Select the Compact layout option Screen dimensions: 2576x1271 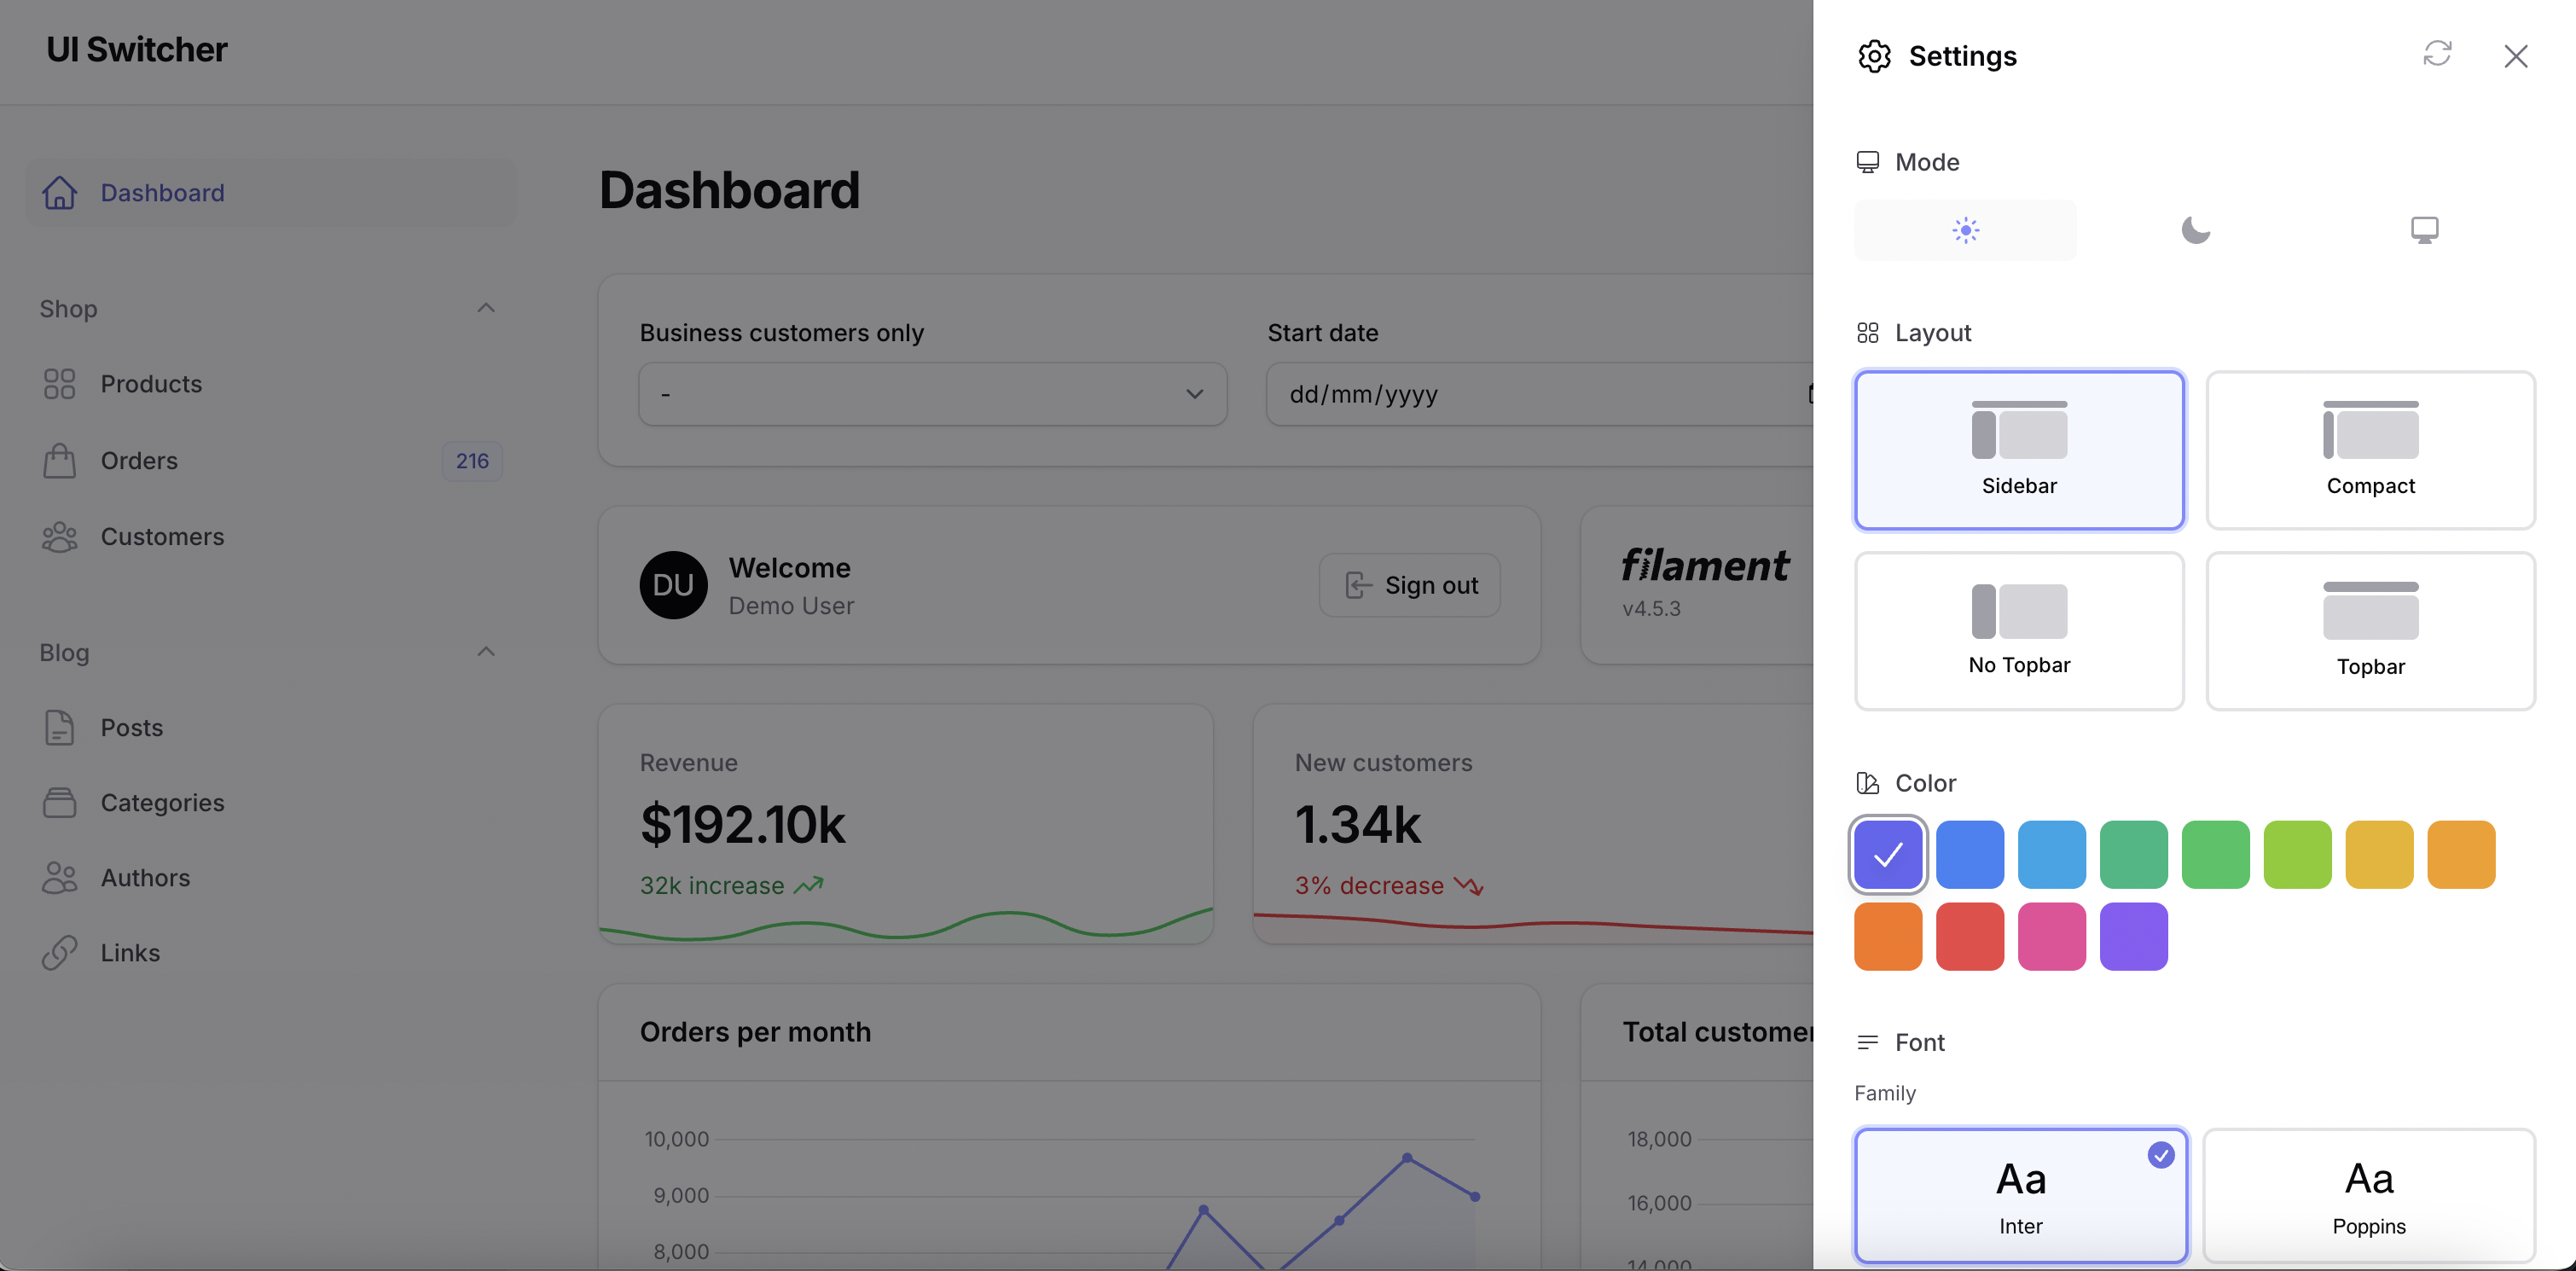pyautogui.click(x=2370, y=450)
